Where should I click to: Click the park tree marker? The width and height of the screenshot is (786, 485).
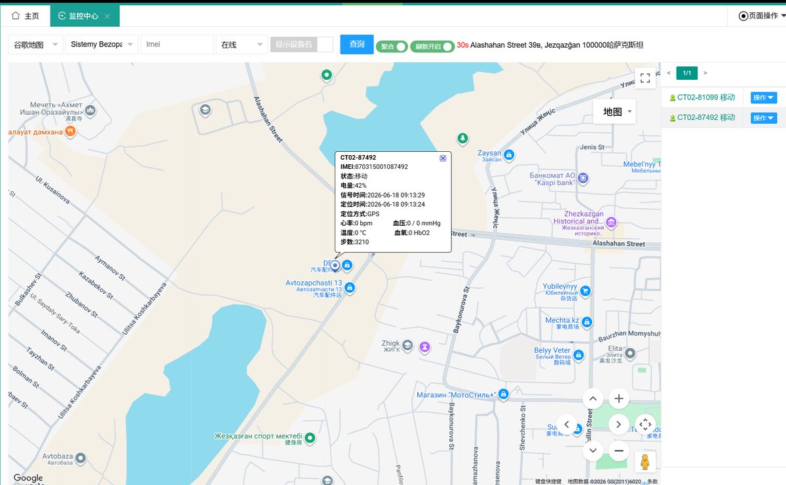[462, 138]
